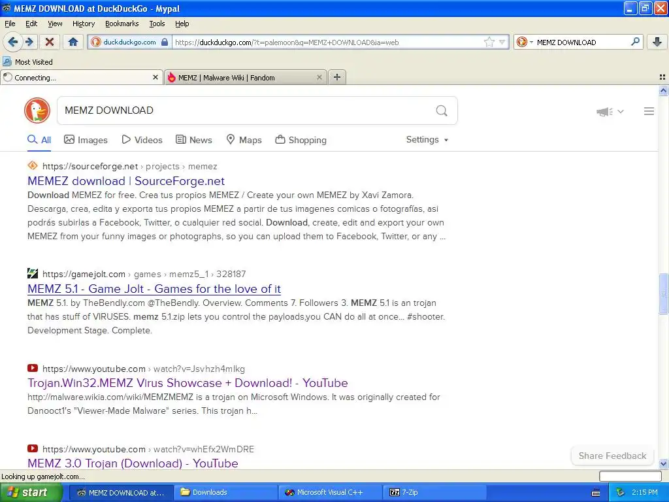Switch to Shopping results
The height and width of the screenshot is (502, 669).
[301, 140]
